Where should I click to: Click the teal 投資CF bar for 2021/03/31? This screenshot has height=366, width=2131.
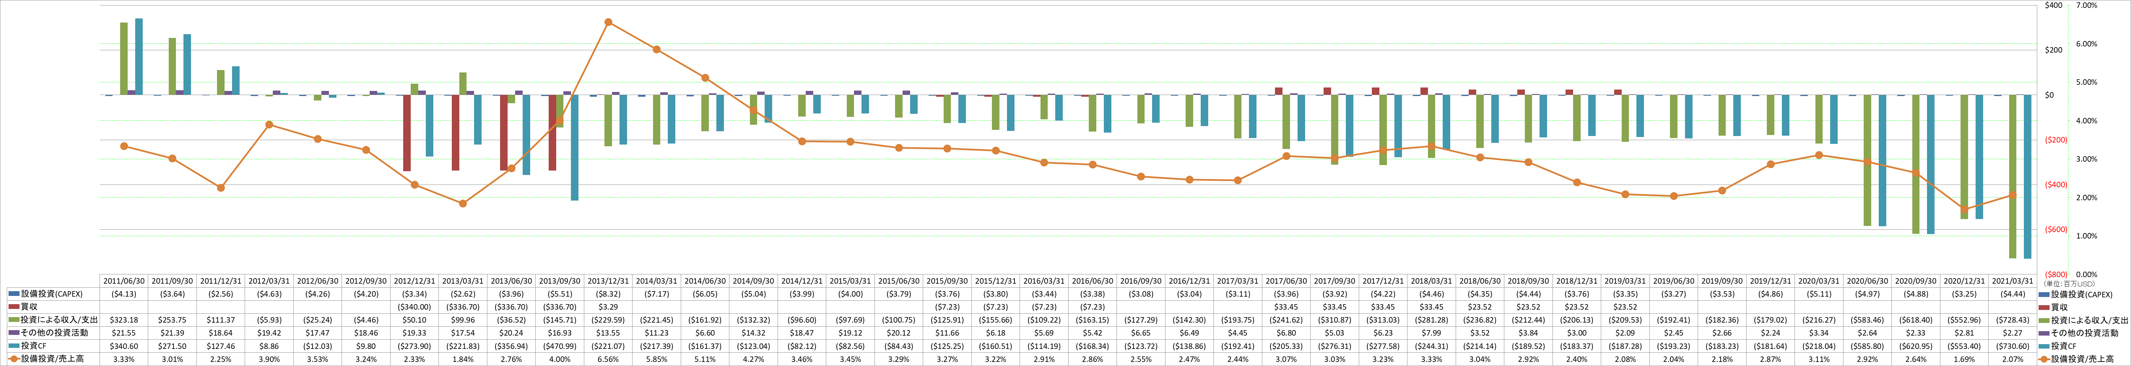2028,177
